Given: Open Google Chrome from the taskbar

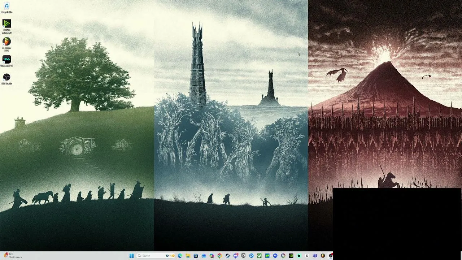Looking at the screenshot, I should point(219,256).
